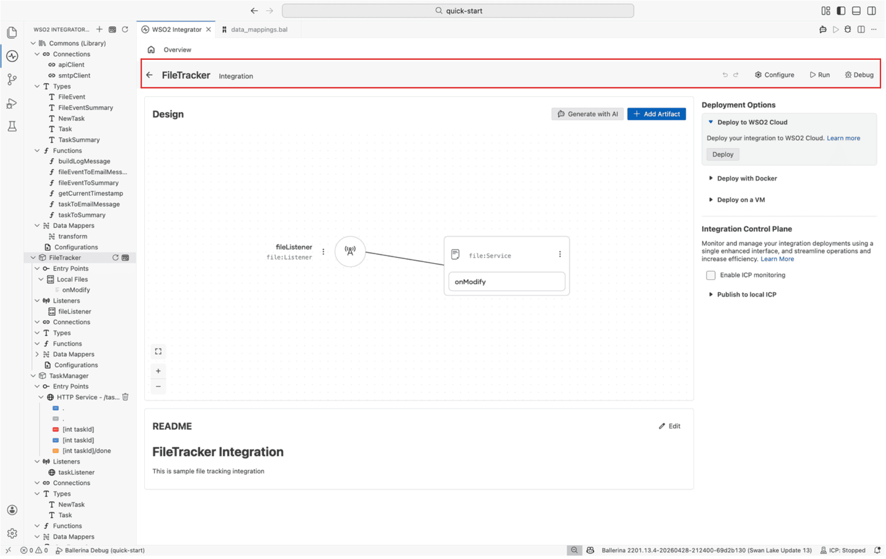Click Generate with AI button
Screen dimensions: 886x559
click(x=587, y=114)
